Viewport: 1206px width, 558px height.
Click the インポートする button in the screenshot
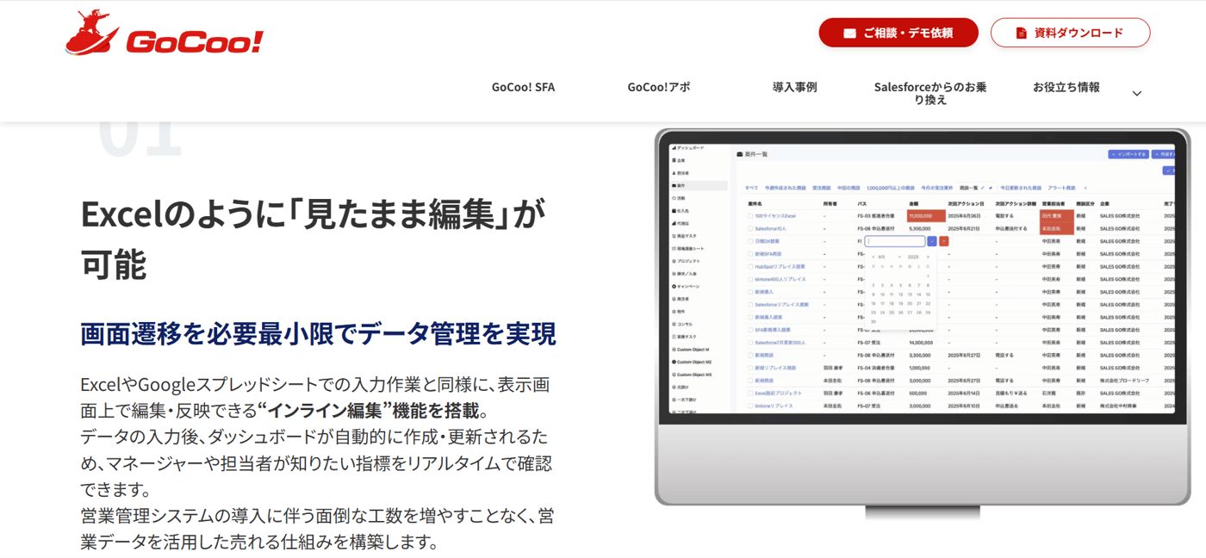[1128, 154]
